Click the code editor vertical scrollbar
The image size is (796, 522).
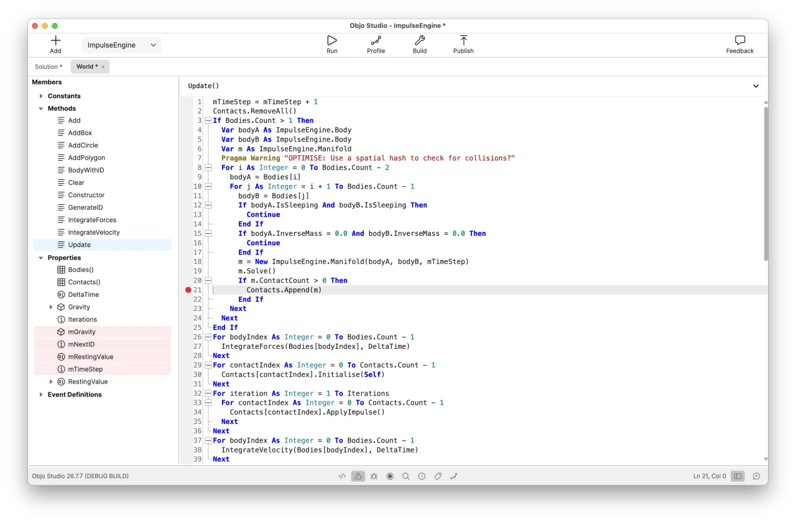tap(766, 184)
